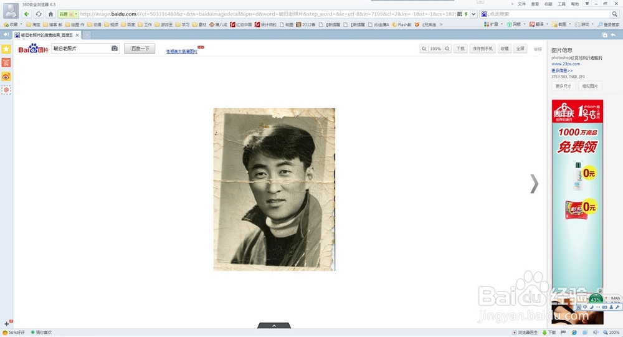Open the address bar history dropdown

click(x=473, y=14)
